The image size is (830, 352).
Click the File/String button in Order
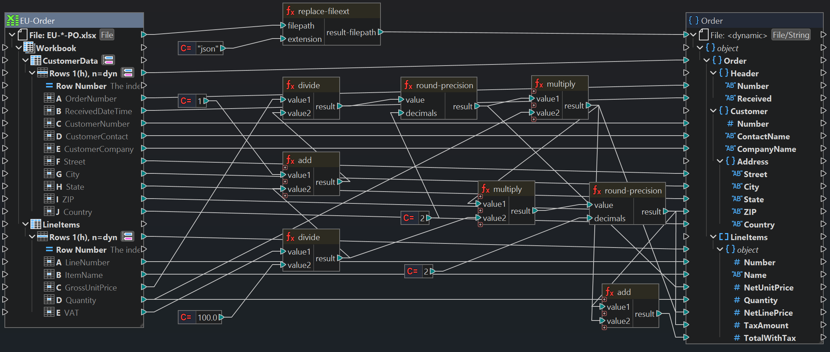click(x=791, y=35)
